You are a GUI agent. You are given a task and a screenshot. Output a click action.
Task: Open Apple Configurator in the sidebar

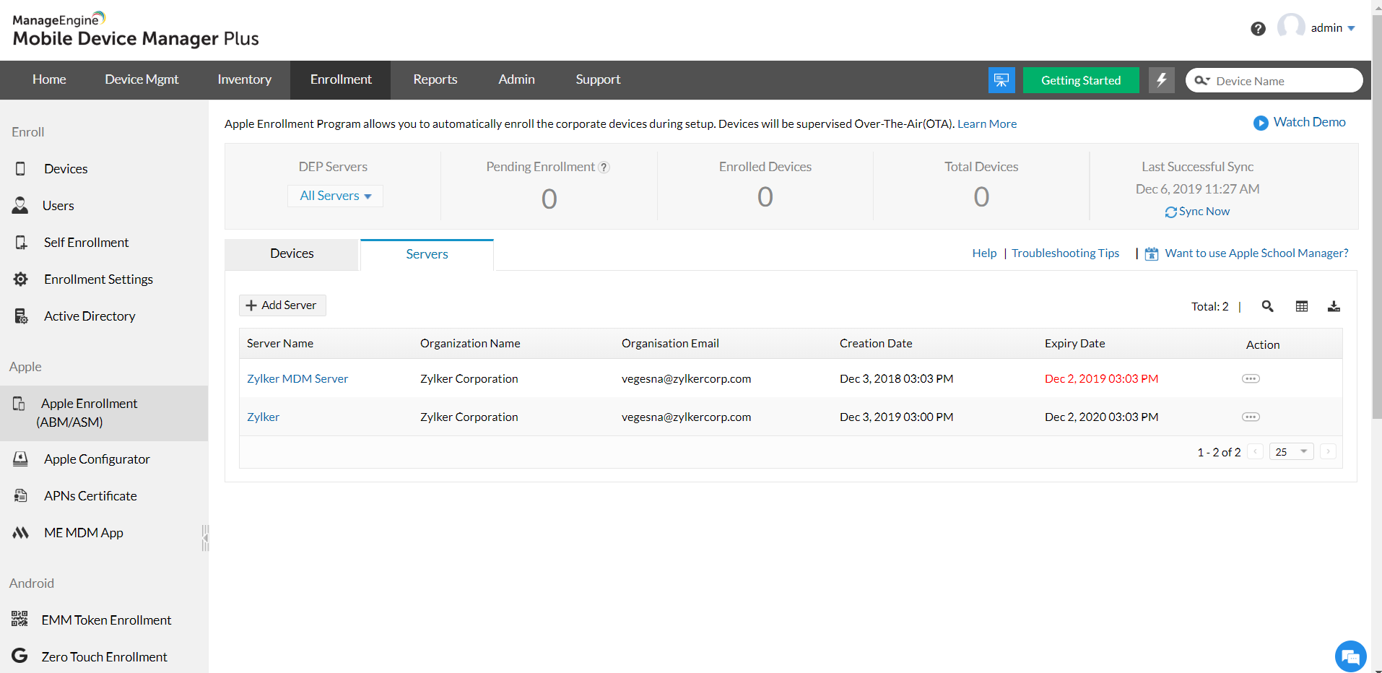97,459
